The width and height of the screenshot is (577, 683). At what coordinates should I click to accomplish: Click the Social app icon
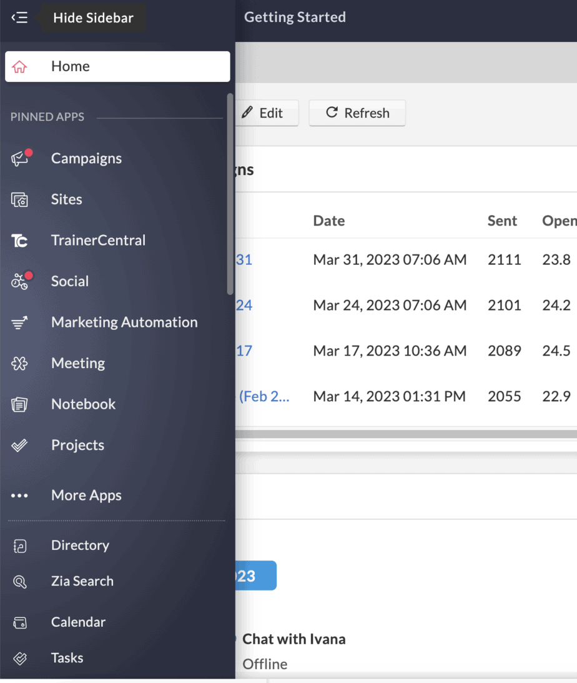[21, 281]
